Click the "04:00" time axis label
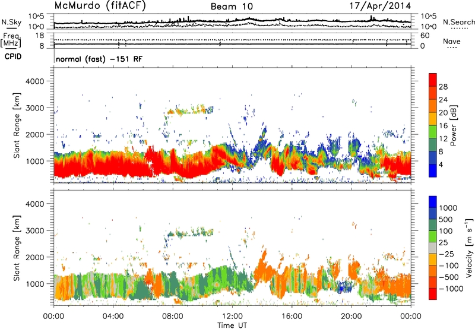This screenshot has height=329, width=475. click(113, 317)
